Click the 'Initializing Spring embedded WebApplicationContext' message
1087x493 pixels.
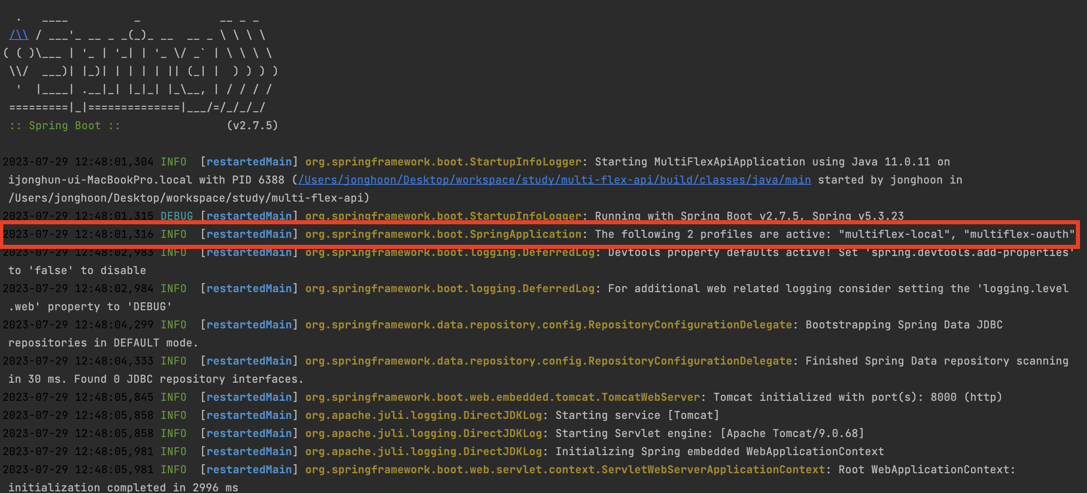719,451
